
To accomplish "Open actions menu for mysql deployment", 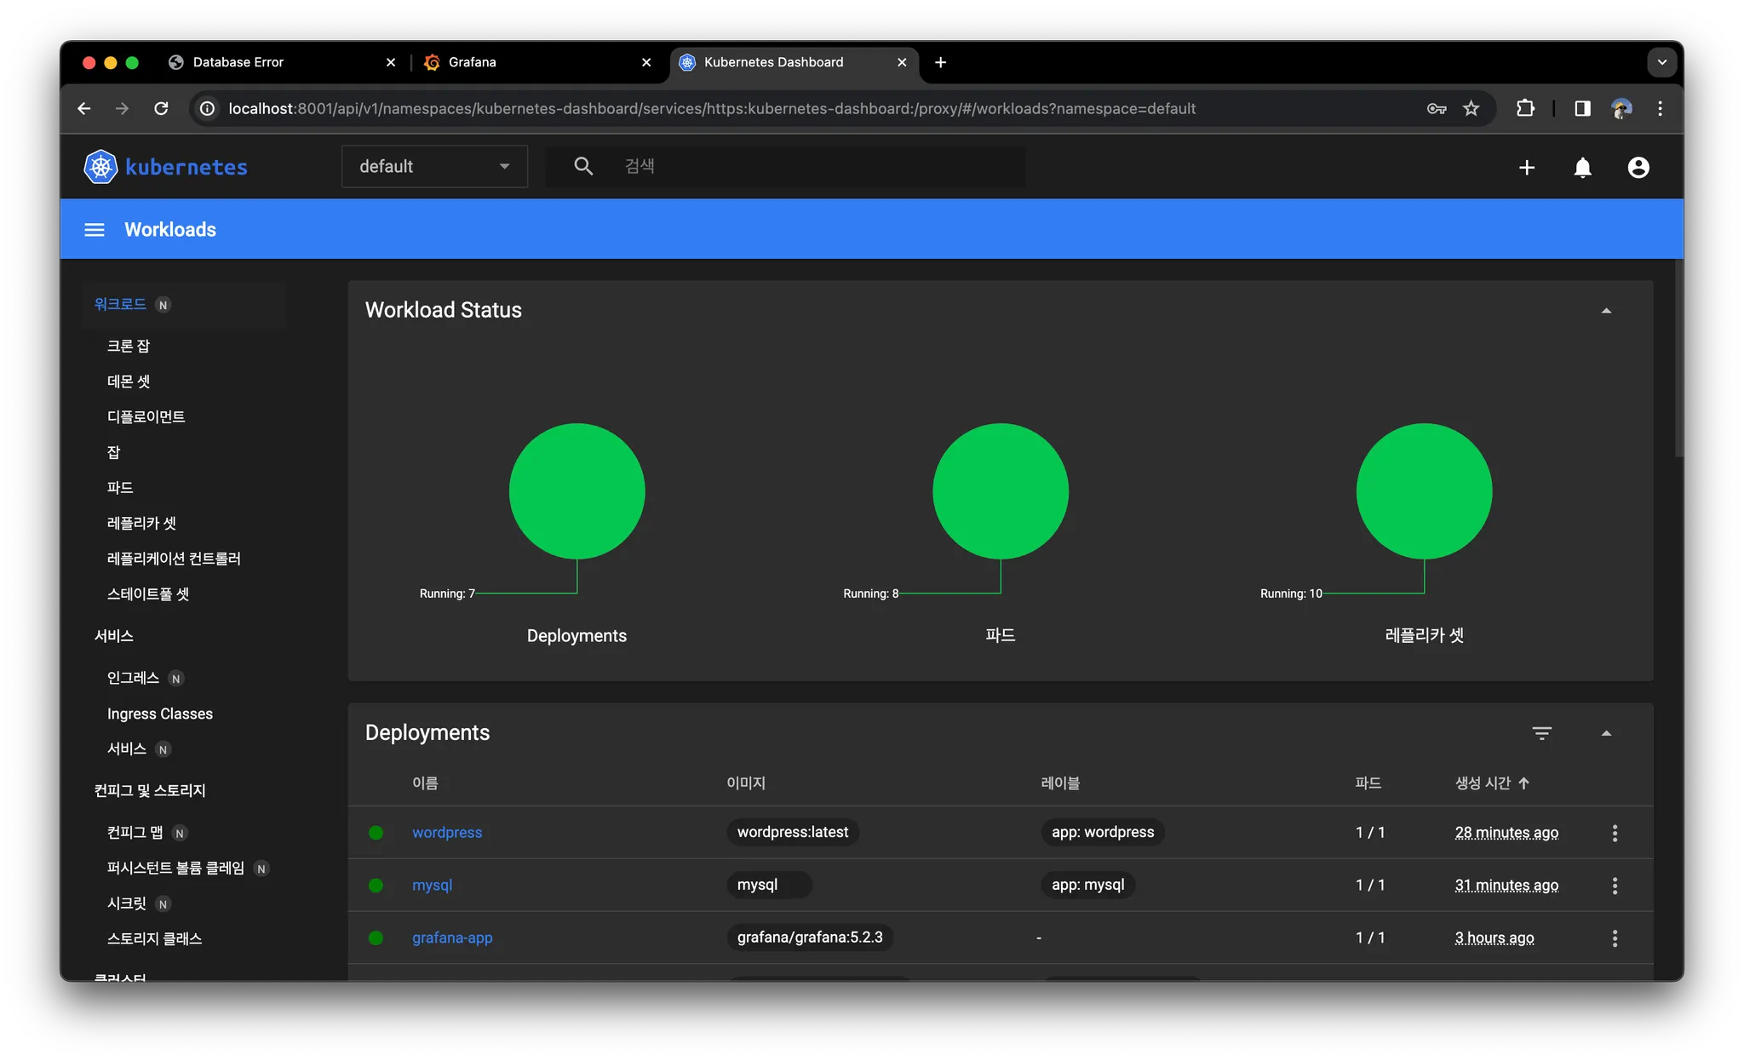I will click(x=1615, y=886).
